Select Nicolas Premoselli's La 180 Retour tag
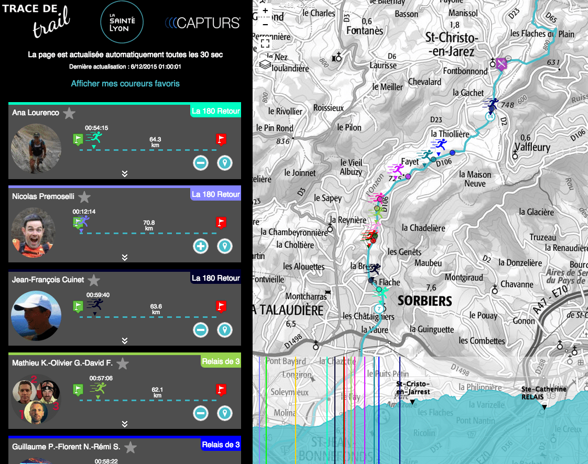This screenshot has height=464, width=588. click(215, 194)
